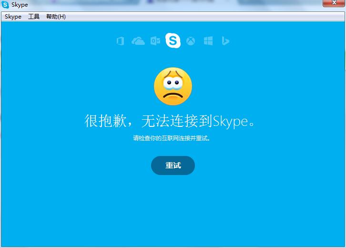This screenshot has width=346, height=248.
Task: Click the Outlook icon in the services row
Action: coord(155,41)
